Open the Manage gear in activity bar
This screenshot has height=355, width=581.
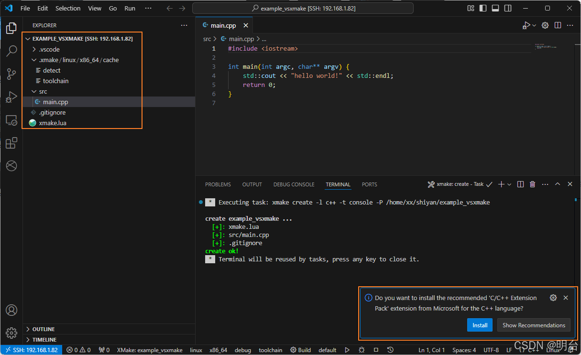pos(11,333)
